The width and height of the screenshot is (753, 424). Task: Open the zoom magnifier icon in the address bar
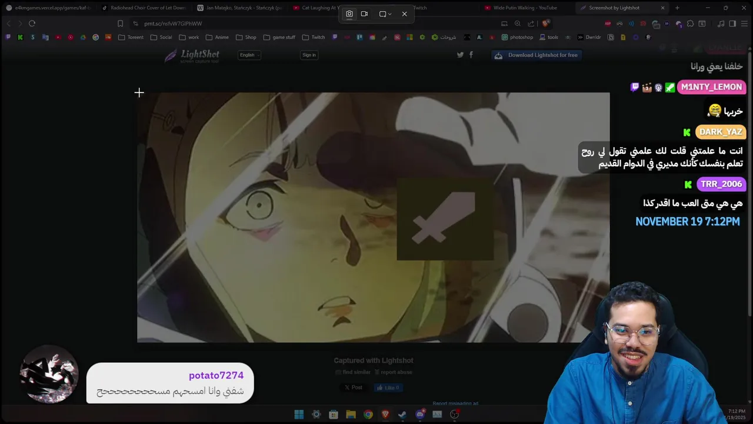(518, 24)
